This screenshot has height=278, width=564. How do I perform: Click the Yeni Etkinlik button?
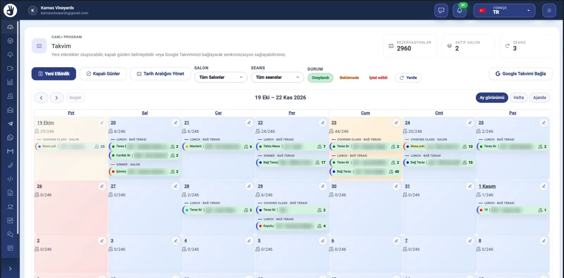(54, 74)
